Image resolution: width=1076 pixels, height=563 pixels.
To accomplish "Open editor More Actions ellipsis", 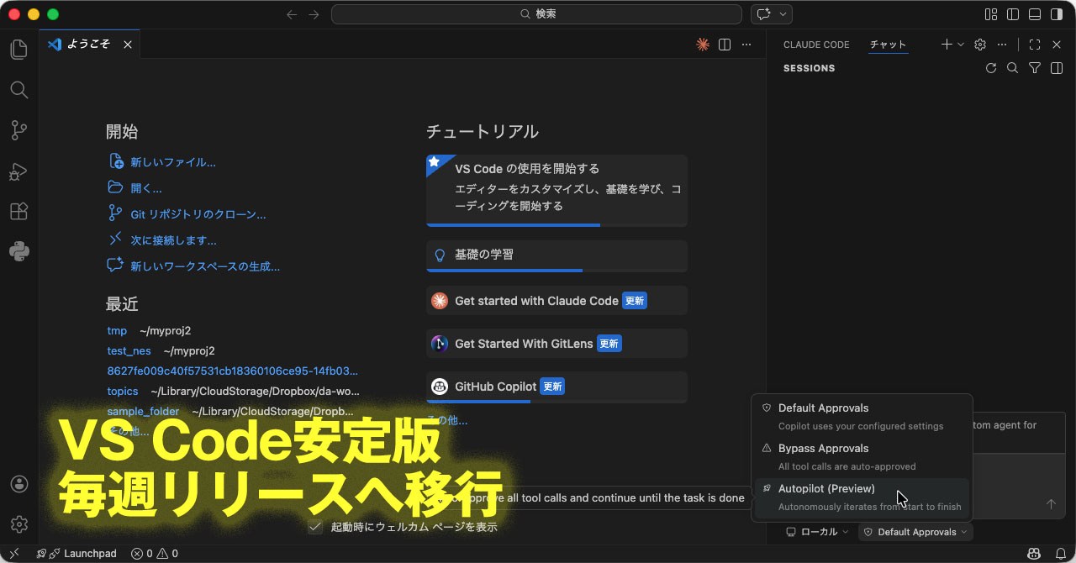I will (746, 45).
